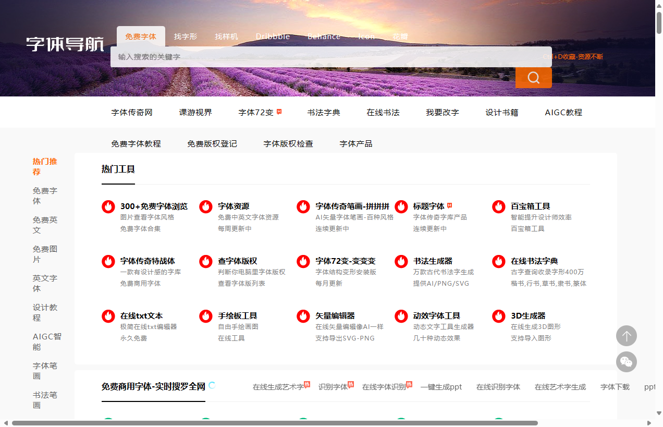
Task: Click the fire icon for 书法生成器
Action: [401, 261]
